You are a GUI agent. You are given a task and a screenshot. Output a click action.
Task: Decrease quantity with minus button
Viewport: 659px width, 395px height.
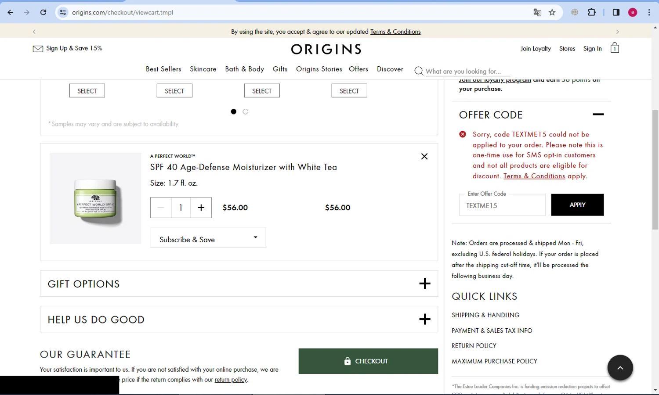pos(160,208)
